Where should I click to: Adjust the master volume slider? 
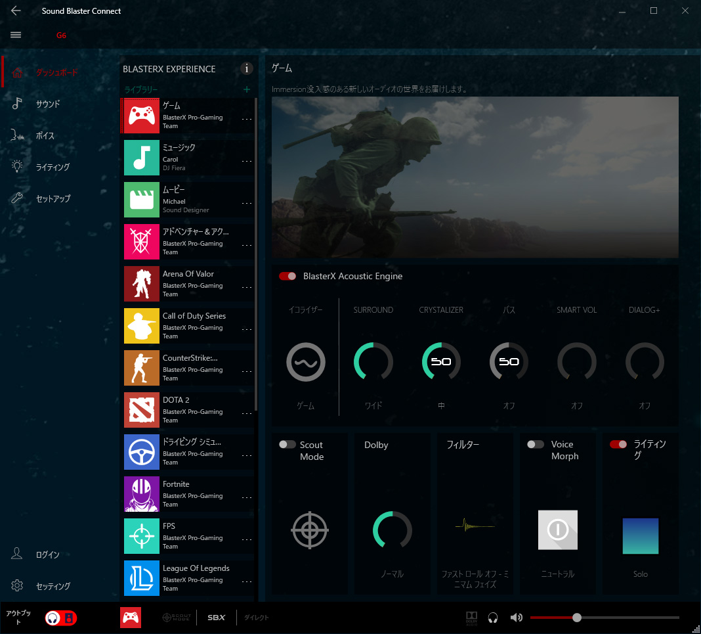tap(576, 618)
